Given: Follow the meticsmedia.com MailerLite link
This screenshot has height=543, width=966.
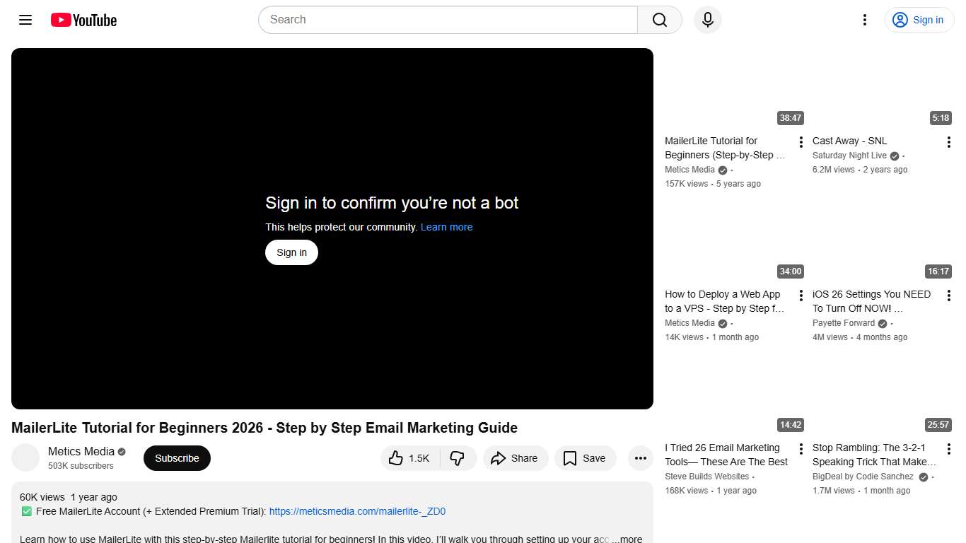Looking at the screenshot, I should [x=357, y=511].
